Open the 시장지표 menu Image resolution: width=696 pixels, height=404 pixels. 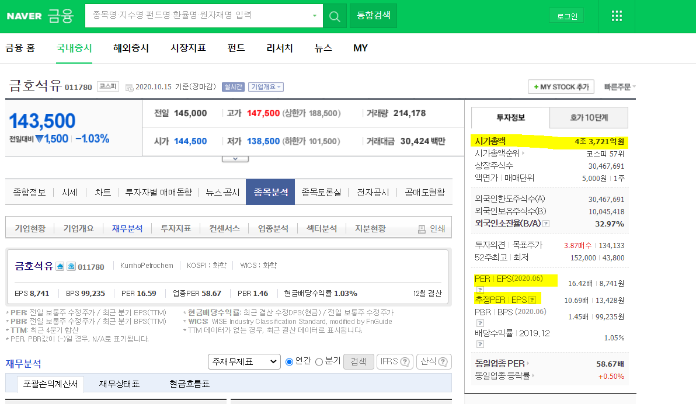pyautogui.click(x=188, y=48)
